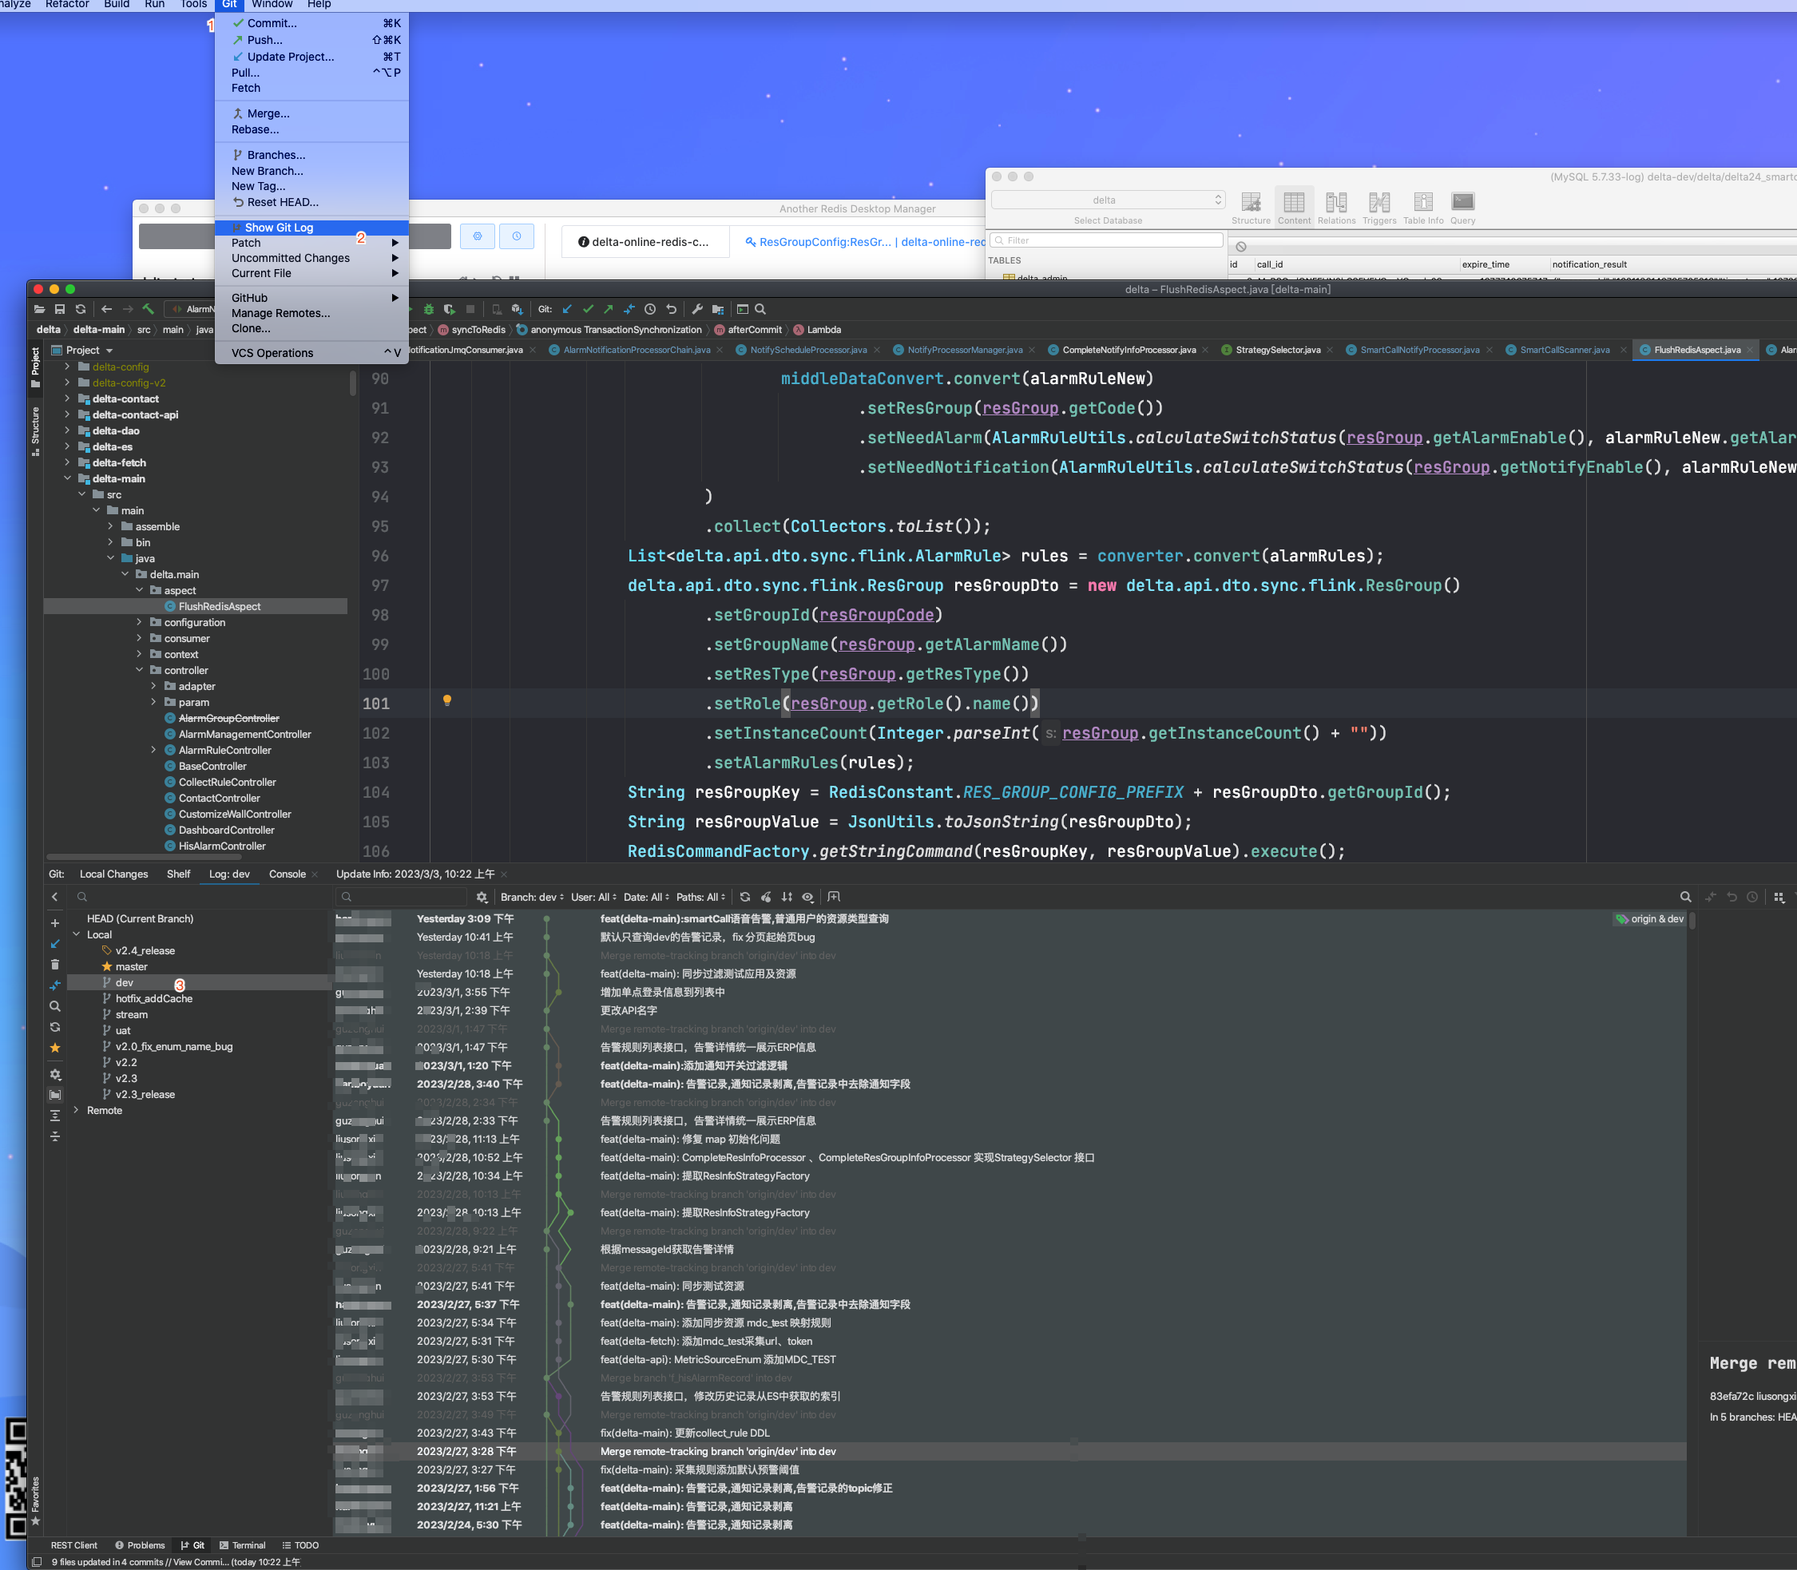The height and width of the screenshot is (1570, 1797).
Task: Open Triggers view in MySQL client window
Action: pos(1379,208)
